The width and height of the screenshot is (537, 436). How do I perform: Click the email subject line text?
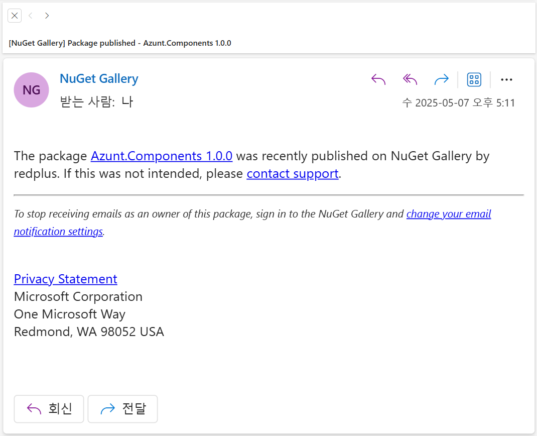pyautogui.click(x=120, y=43)
